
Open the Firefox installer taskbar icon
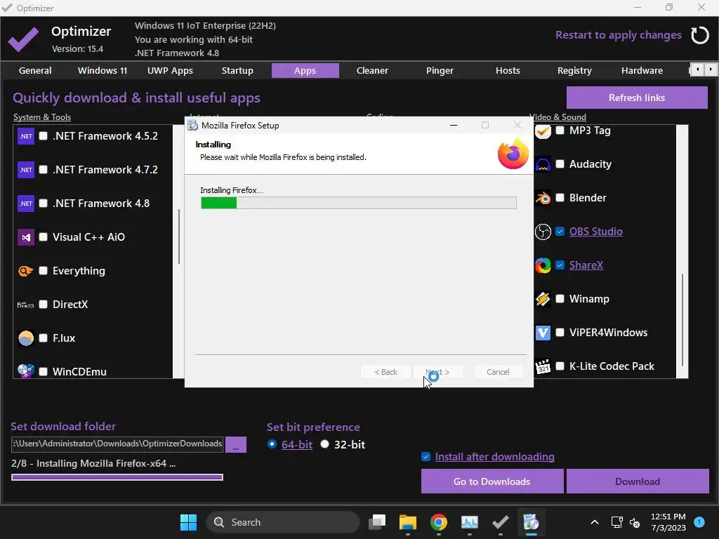(x=531, y=522)
